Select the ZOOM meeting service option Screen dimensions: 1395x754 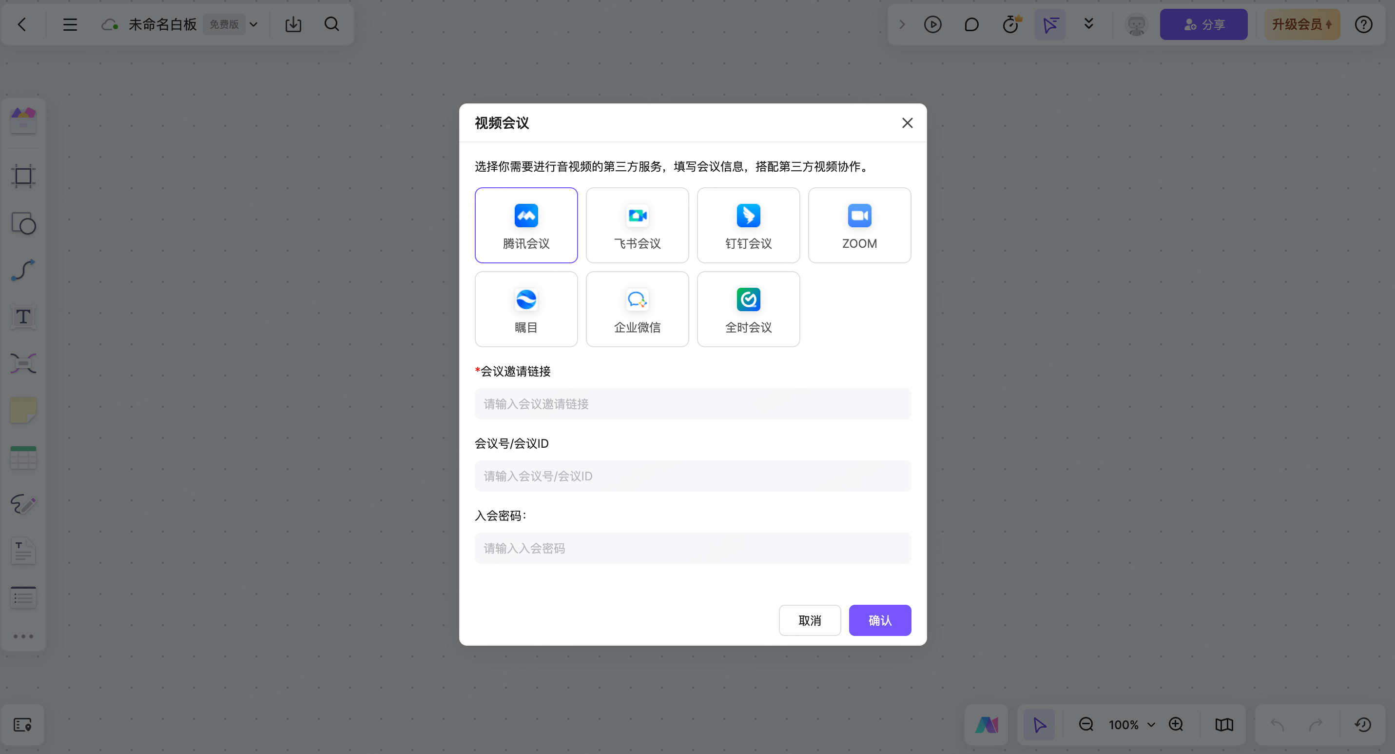tap(859, 225)
